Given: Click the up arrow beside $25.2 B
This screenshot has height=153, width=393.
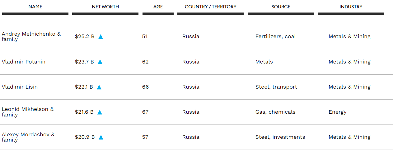Looking at the screenshot, I should [x=101, y=37].
